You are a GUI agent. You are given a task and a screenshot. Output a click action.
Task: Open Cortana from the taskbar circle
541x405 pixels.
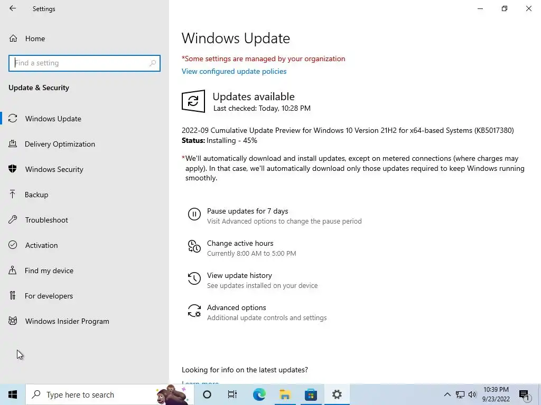pos(207,394)
